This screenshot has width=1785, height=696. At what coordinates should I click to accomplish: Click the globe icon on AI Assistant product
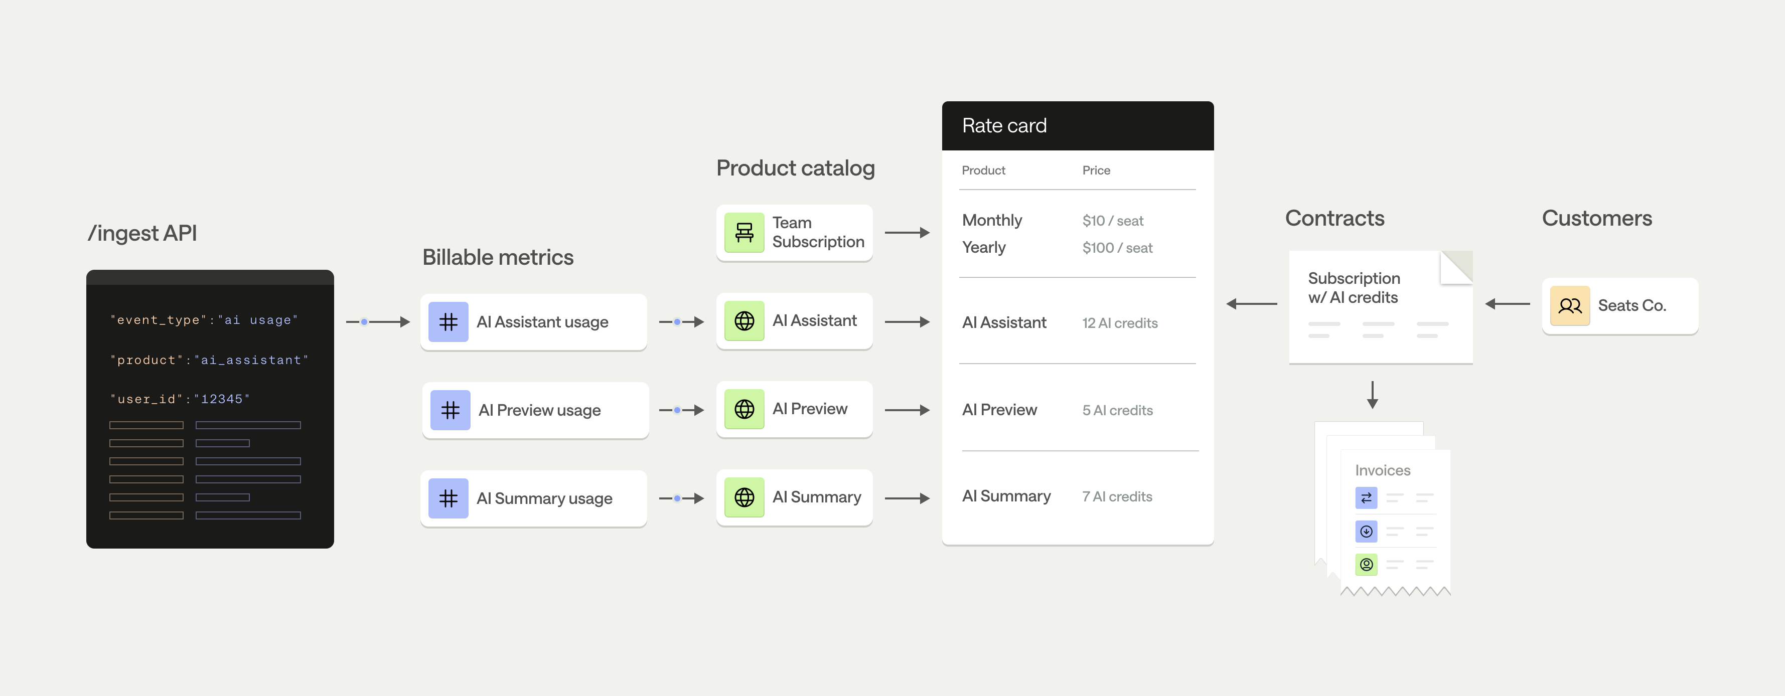click(744, 320)
